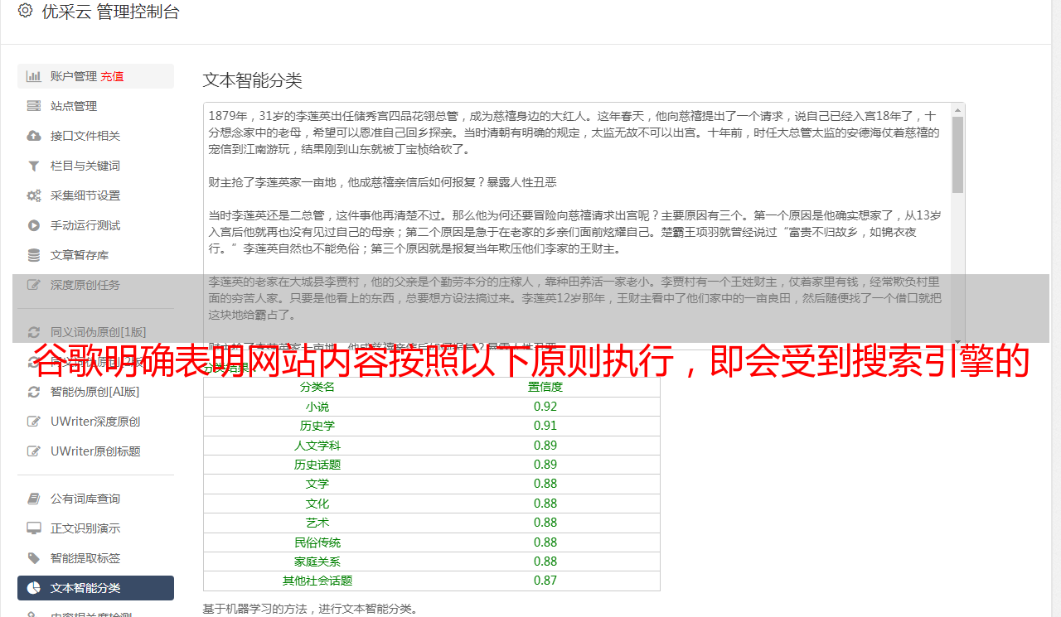Click the database icon for 文章暂存库
Viewport: 1061px width, 617px height.
pyautogui.click(x=33, y=255)
